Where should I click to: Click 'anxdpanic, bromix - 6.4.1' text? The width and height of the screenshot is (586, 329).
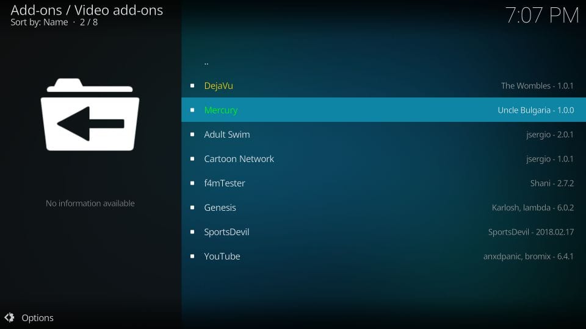529,256
